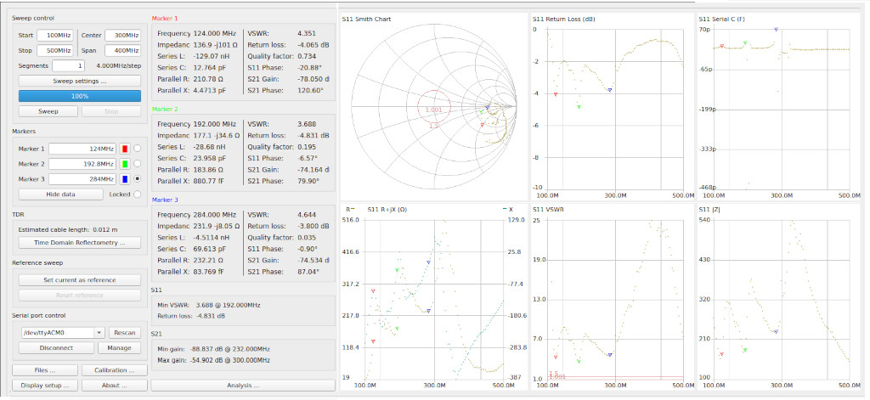Edit the Center frequency field
Screen dimensions: 870x400
(122, 35)
